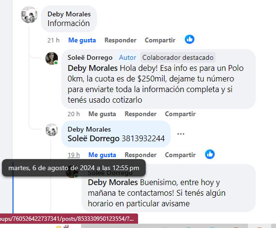
Task: Open Soleë Dorrego's avatar on the Polo 0km reply
Action: pyautogui.click(x=52, y=58)
